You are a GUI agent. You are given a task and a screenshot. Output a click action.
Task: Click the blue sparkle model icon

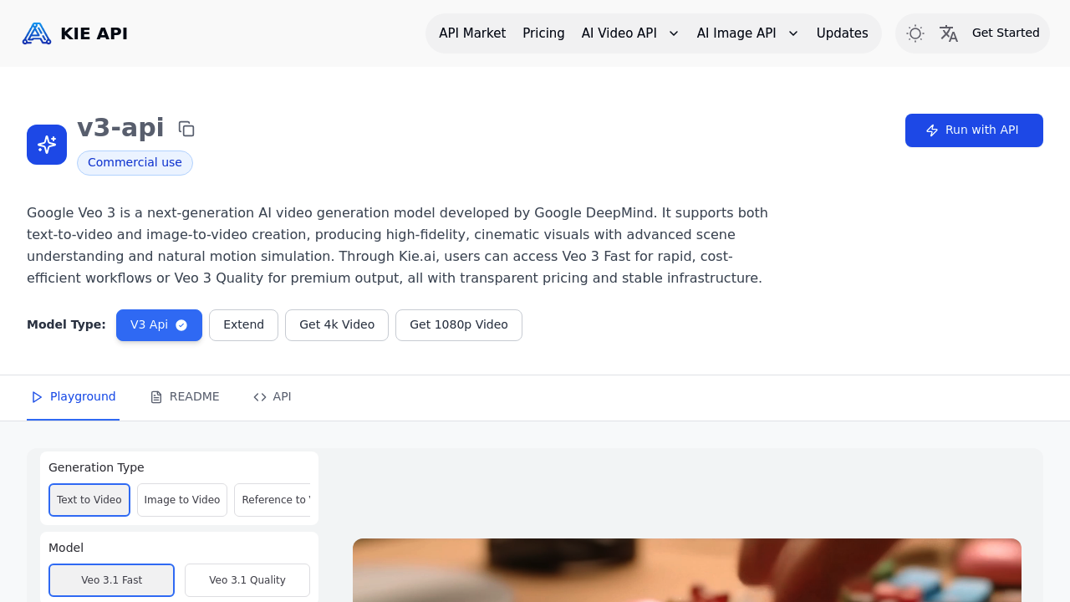click(47, 145)
